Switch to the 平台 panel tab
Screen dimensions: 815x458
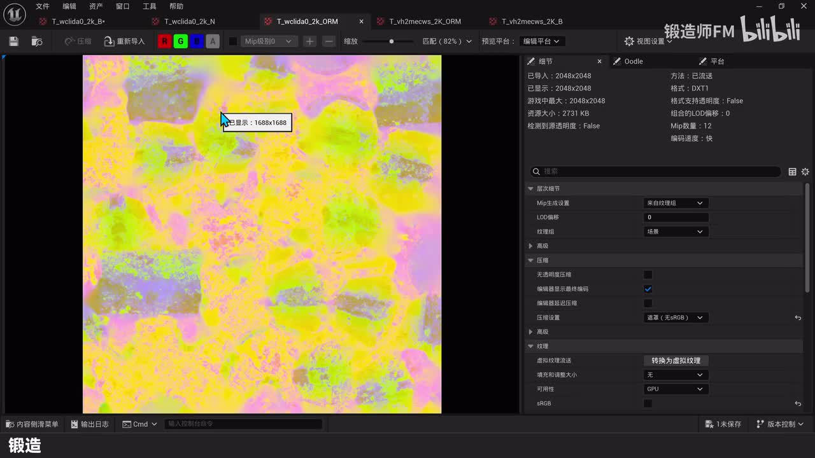(x=717, y=62)
